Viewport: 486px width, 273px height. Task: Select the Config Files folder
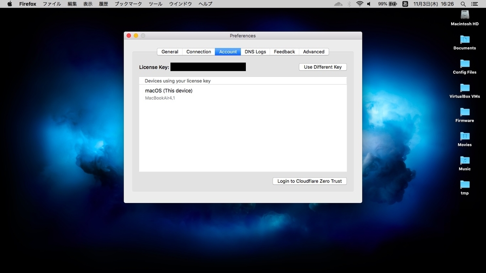point(465,63)
